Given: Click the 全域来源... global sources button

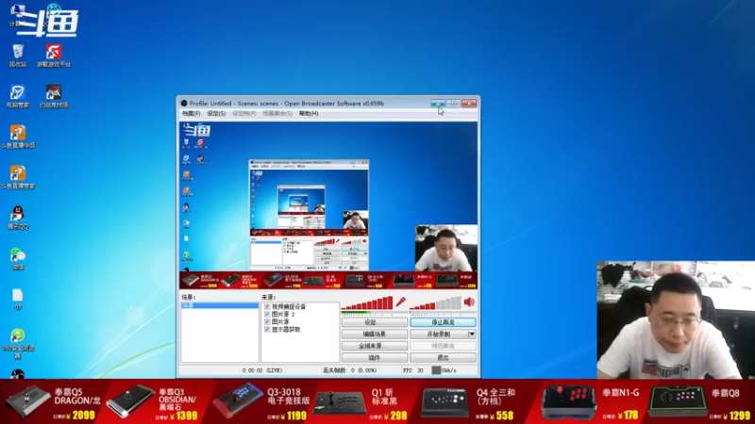Looking at the screenshot, I should tap(374, 346).
